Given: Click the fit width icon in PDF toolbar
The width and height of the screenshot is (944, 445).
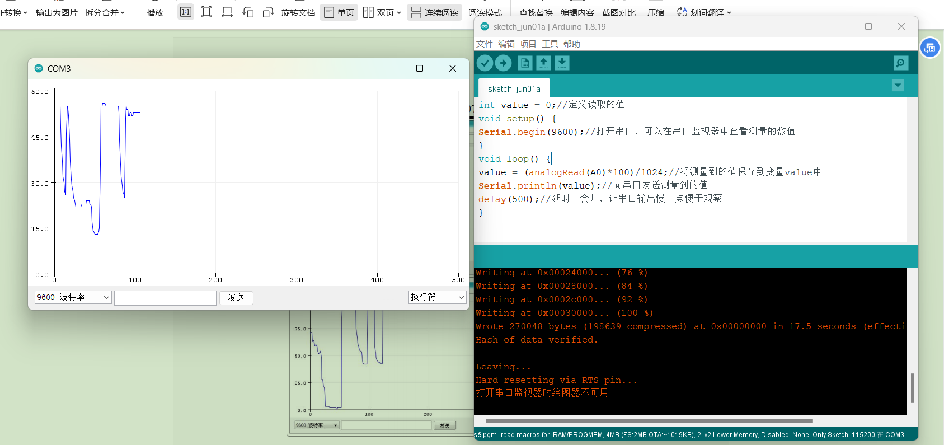Looking at the screenshot, I should [x=227, y=12].
